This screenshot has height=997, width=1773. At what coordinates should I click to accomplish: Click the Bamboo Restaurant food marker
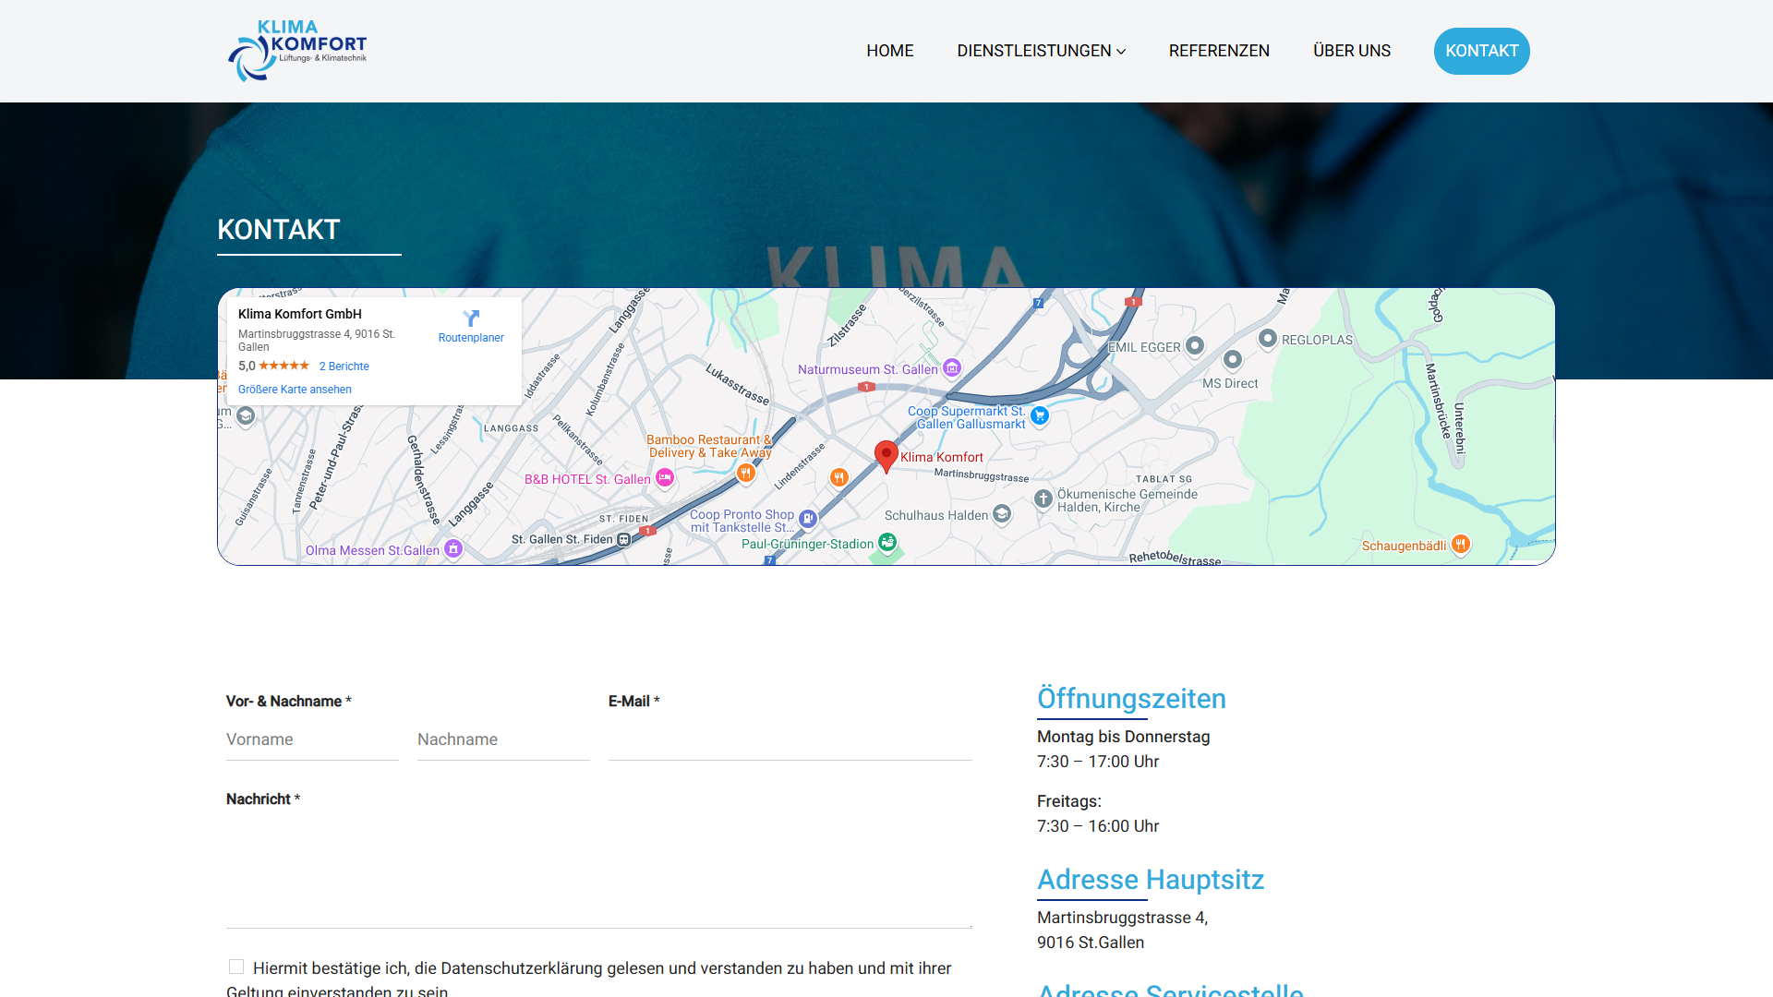click(x=746, y=473)
